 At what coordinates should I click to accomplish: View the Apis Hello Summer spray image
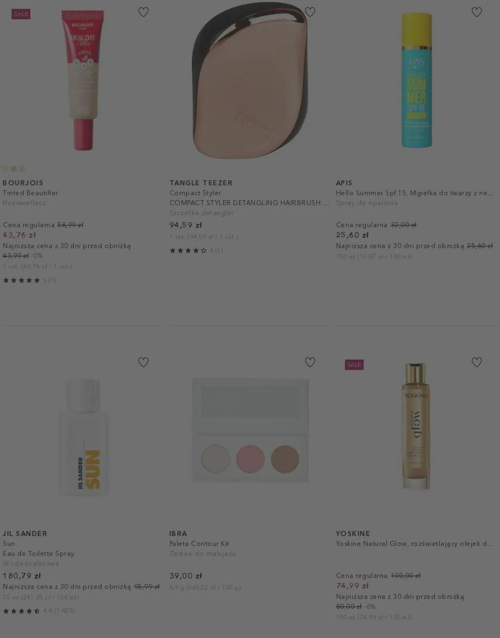(x=416, y=80)
